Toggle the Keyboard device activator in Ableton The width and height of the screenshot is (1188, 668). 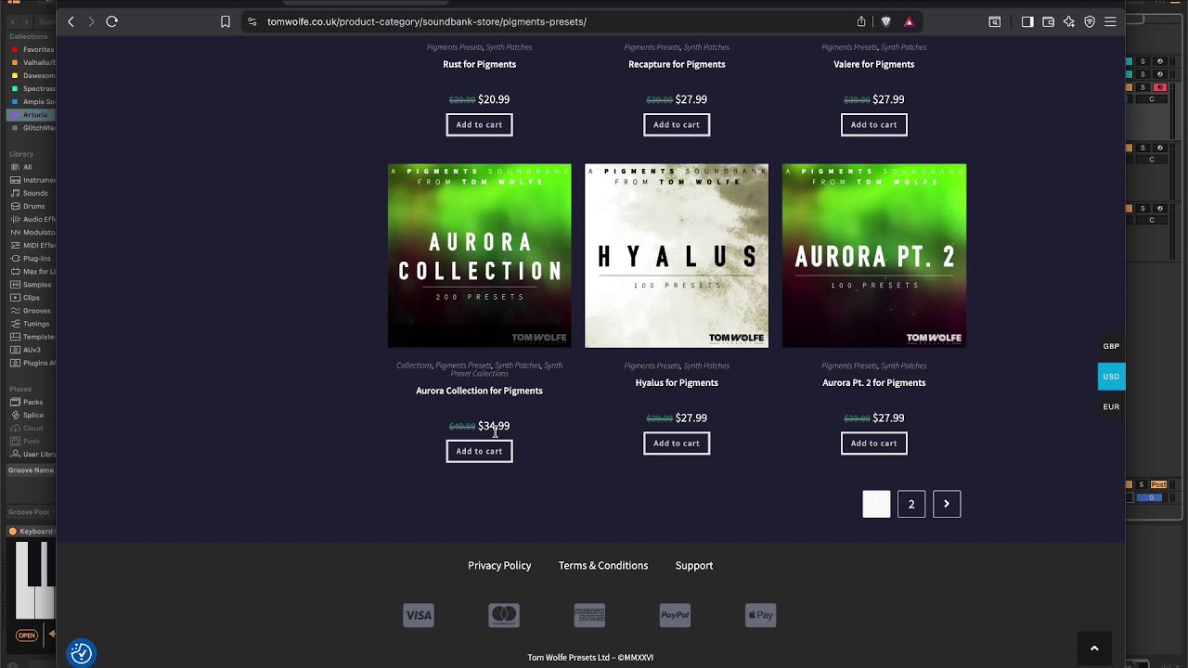point(12,532)
